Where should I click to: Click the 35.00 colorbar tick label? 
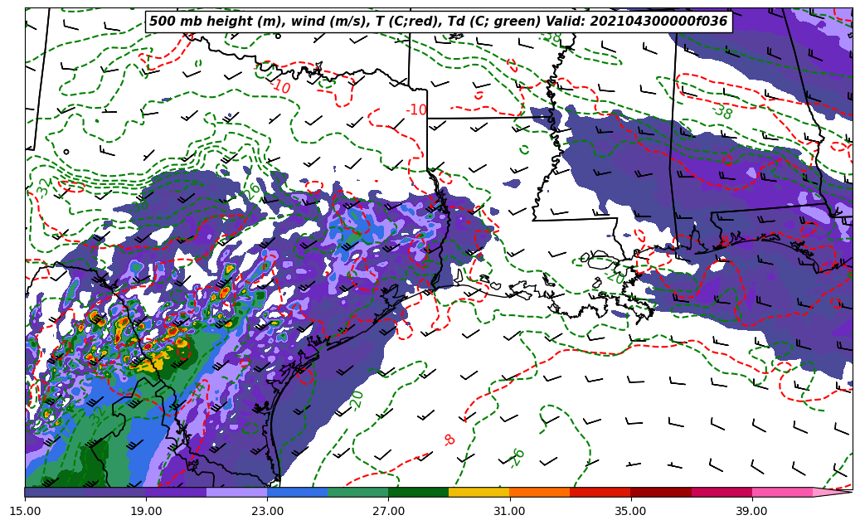pos(631,511)
